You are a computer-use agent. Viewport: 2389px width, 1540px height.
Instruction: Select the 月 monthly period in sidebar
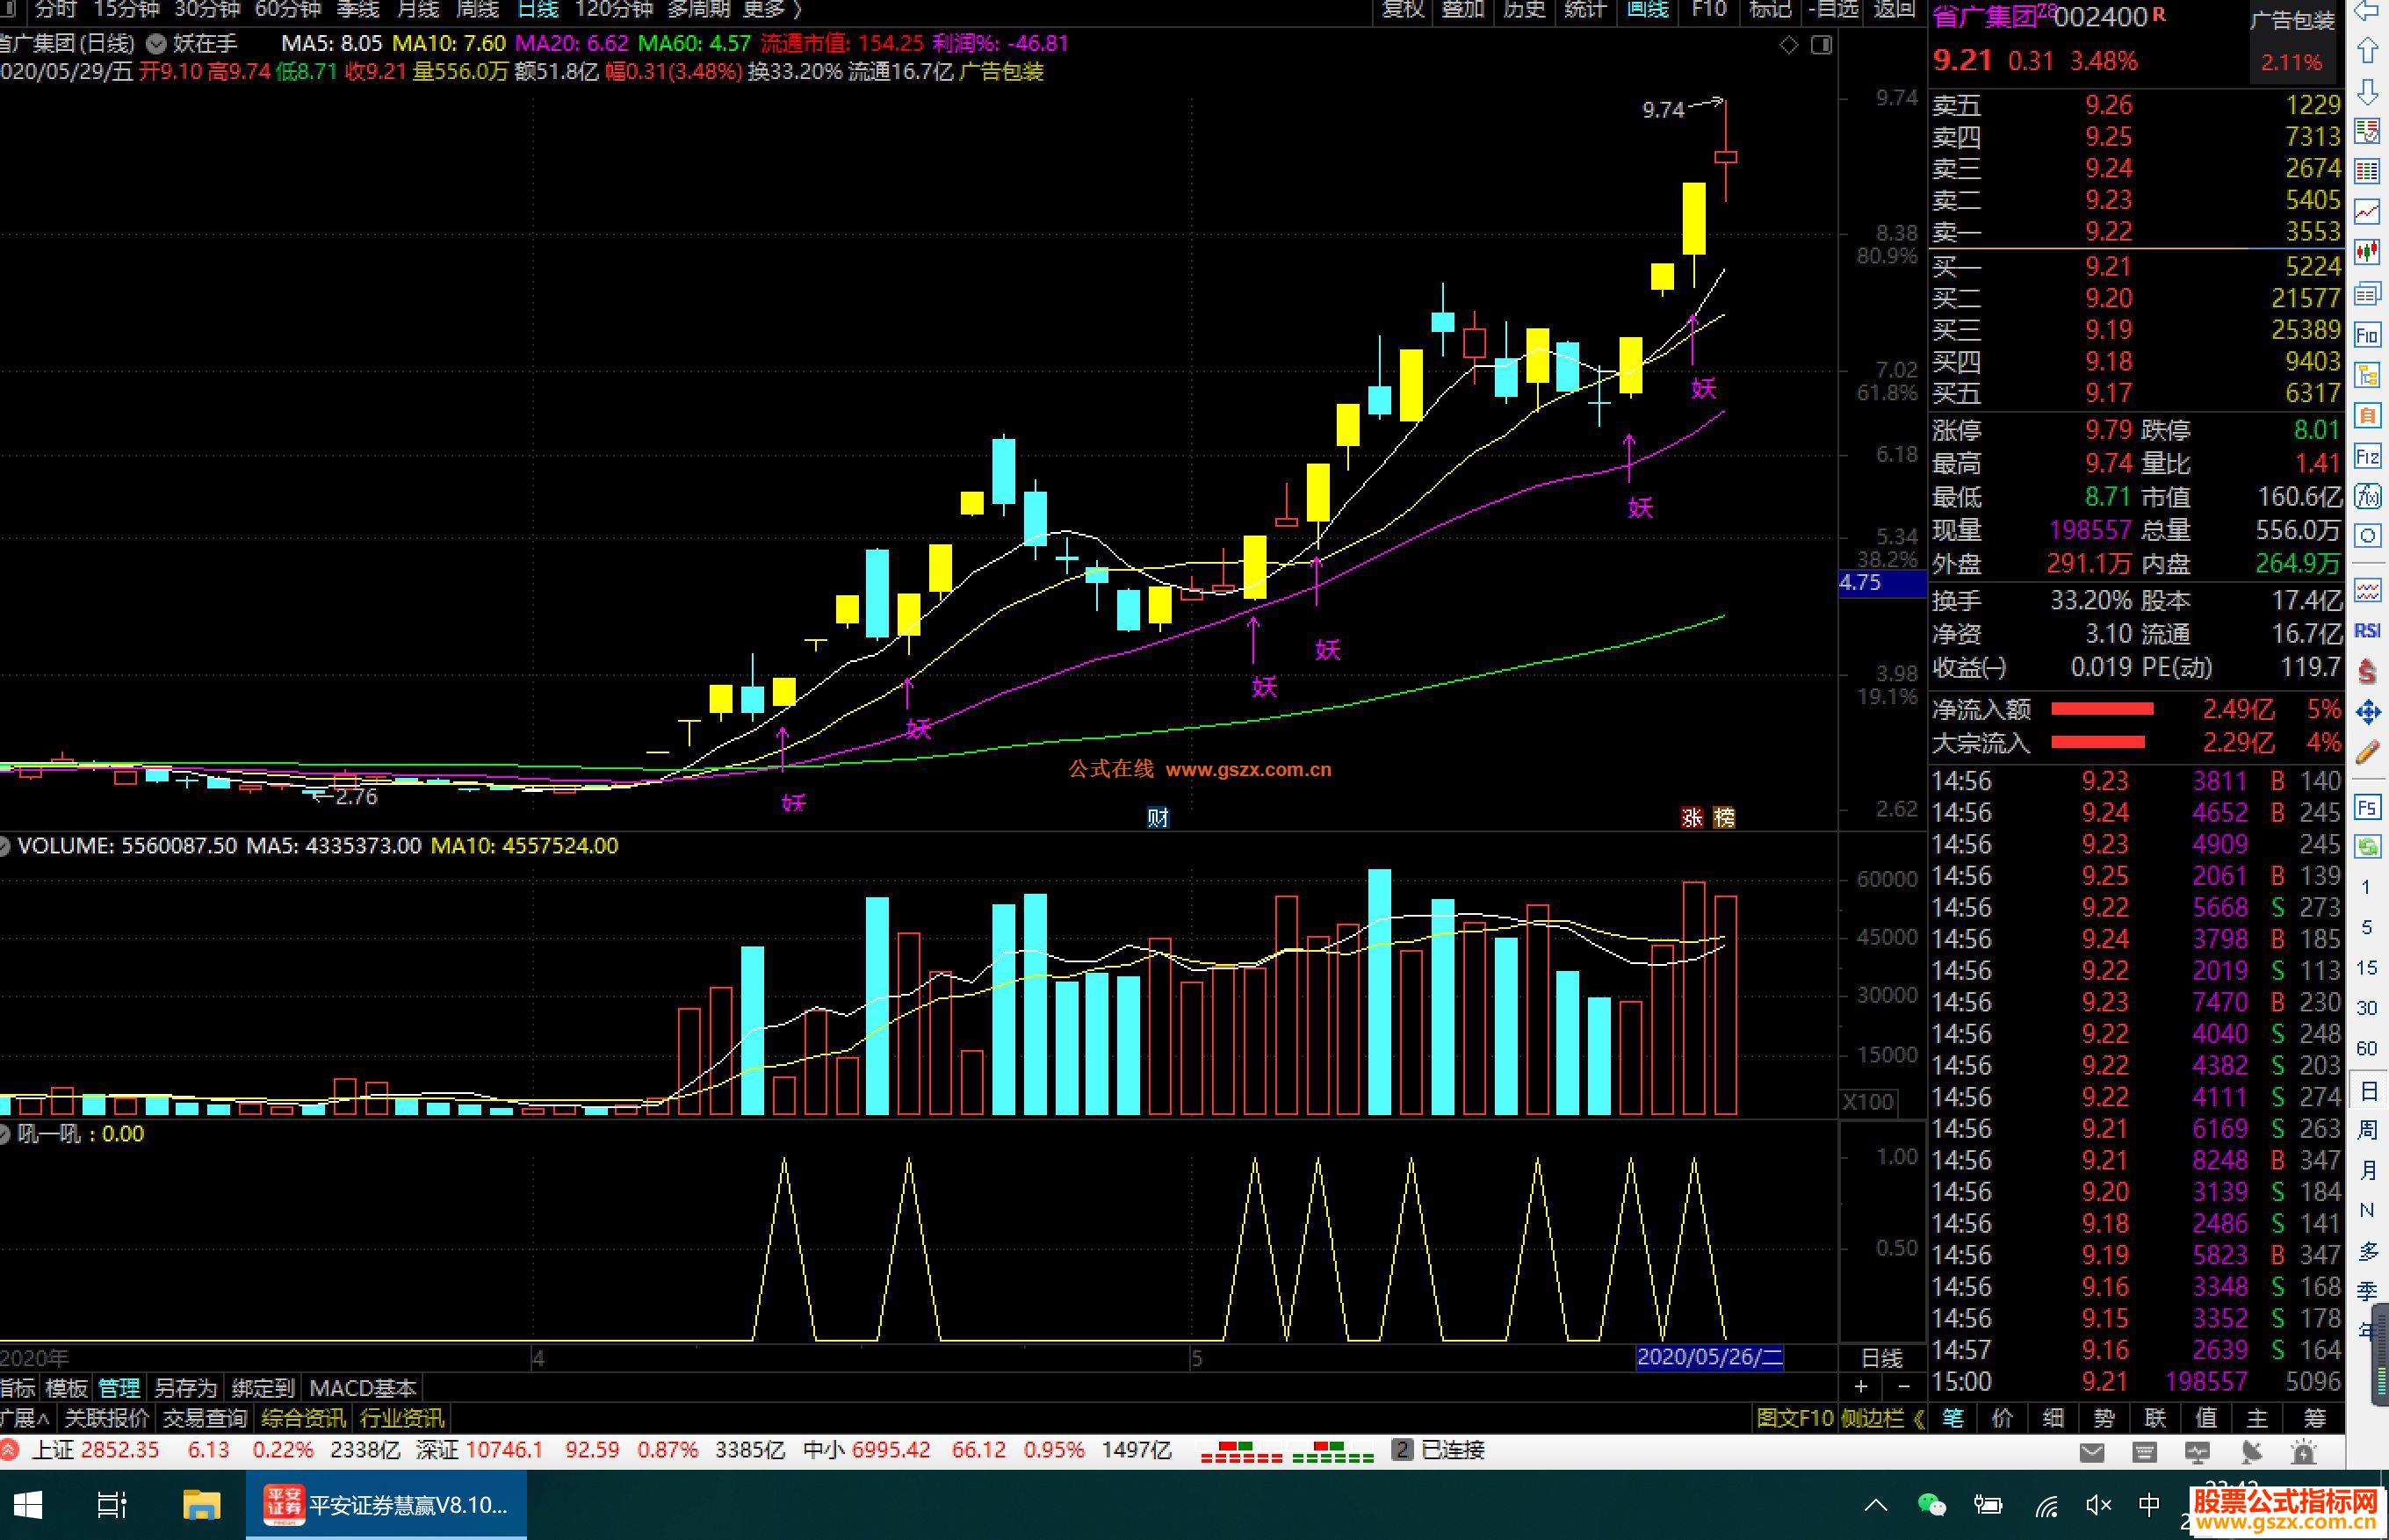pos(2368,1170)
